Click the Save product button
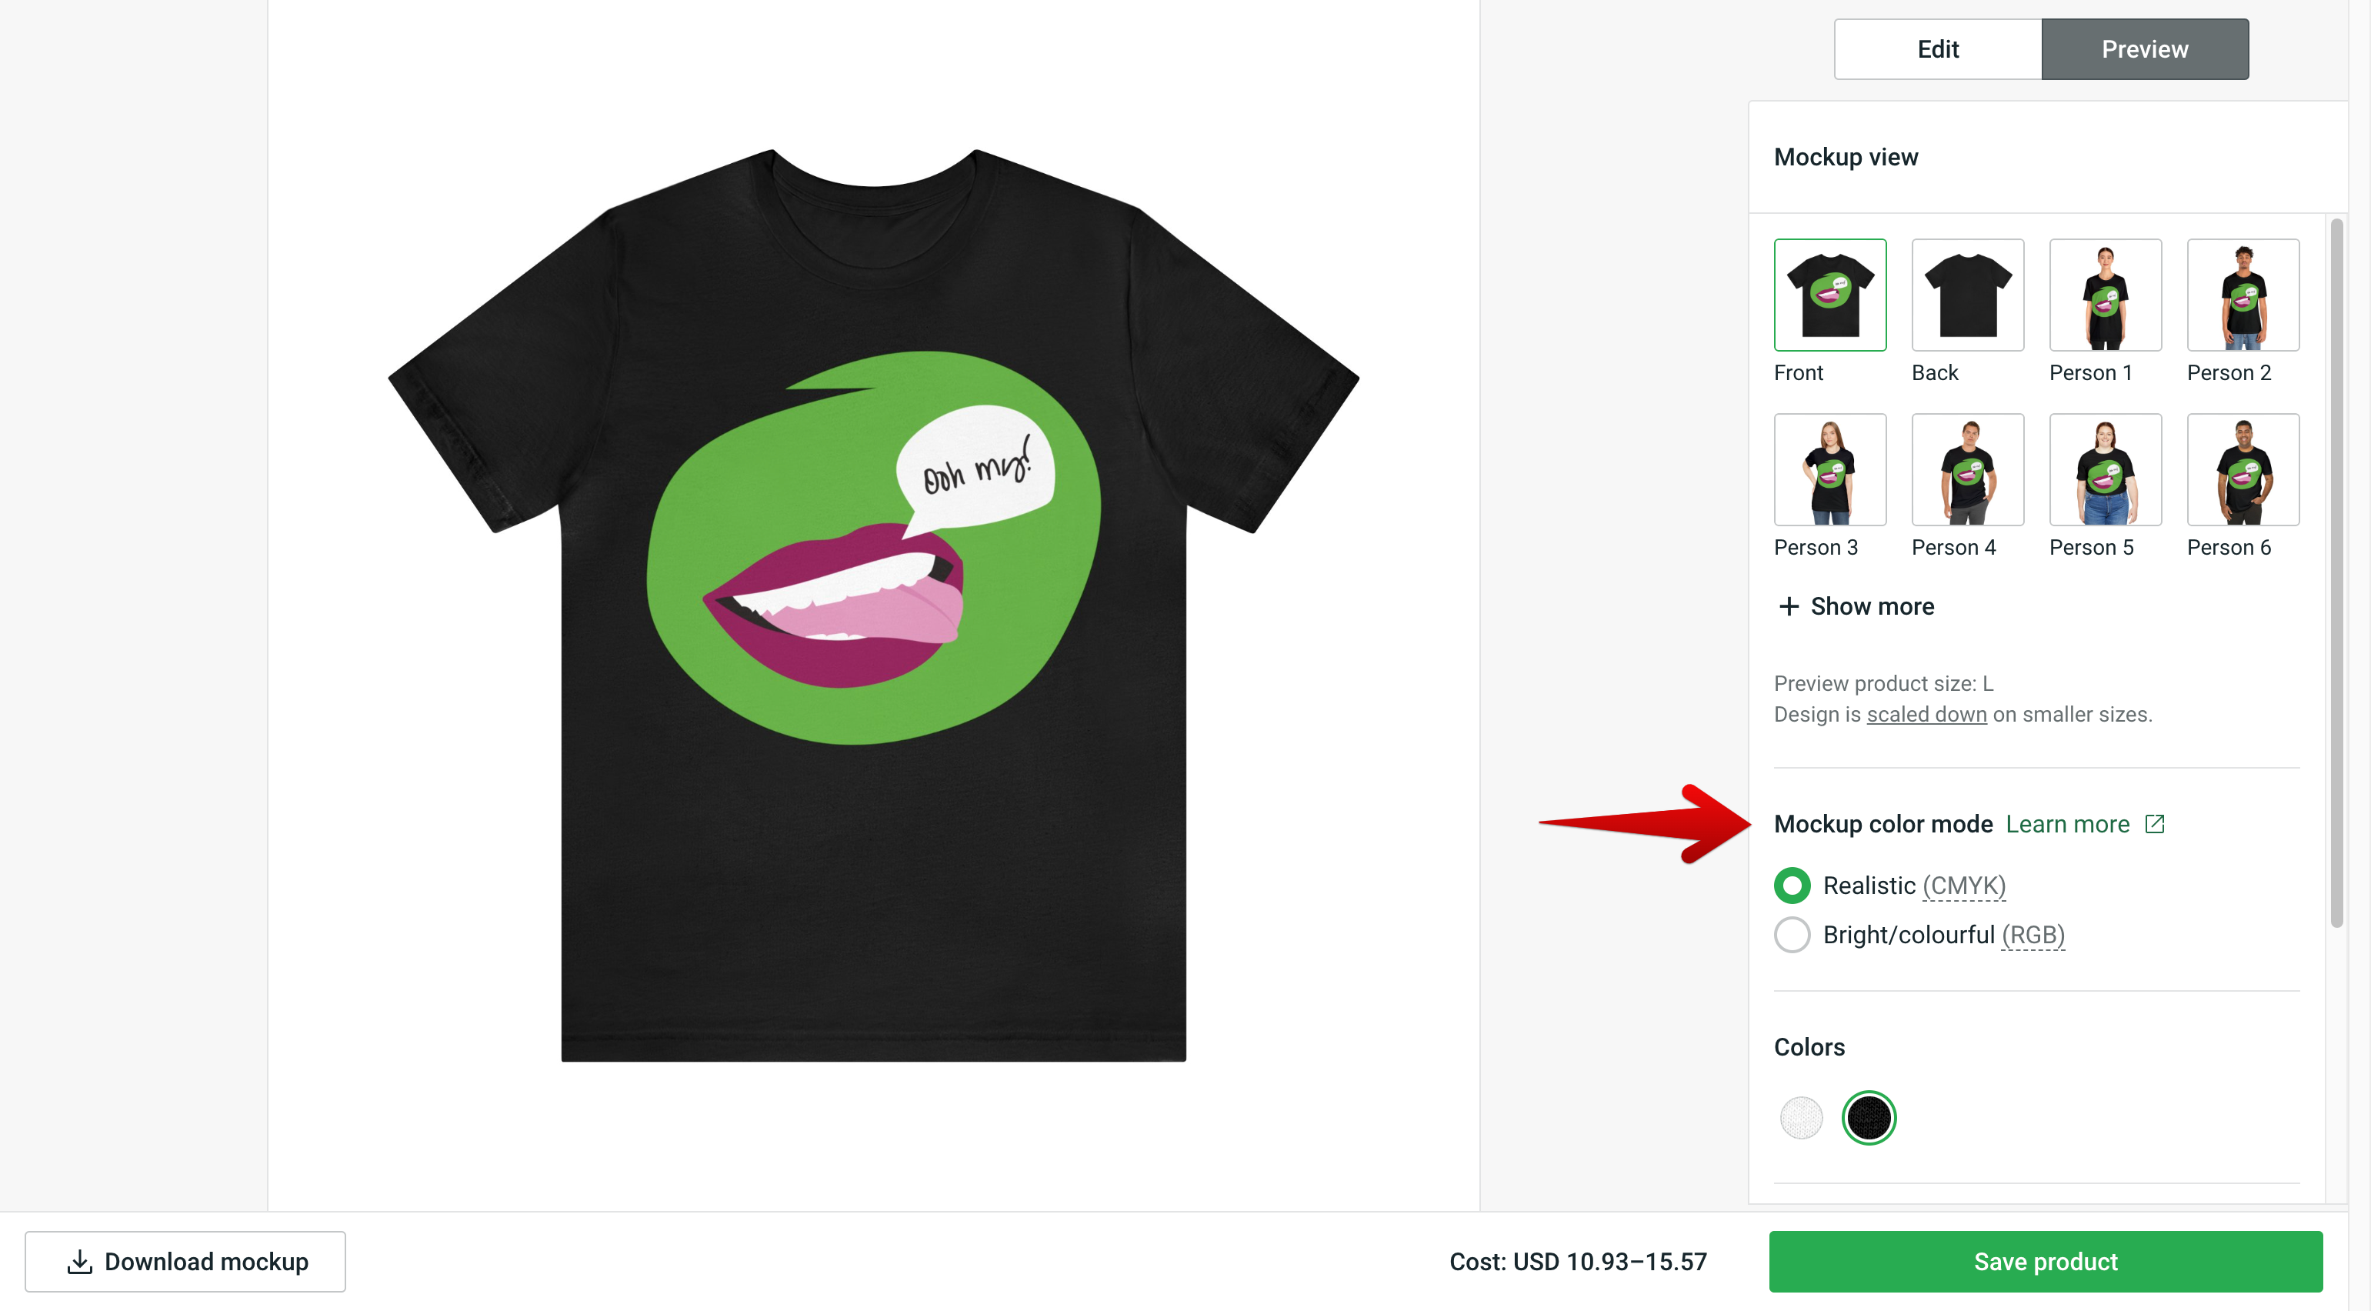This screenshot has width=2371, height=1311. 2045,1261
